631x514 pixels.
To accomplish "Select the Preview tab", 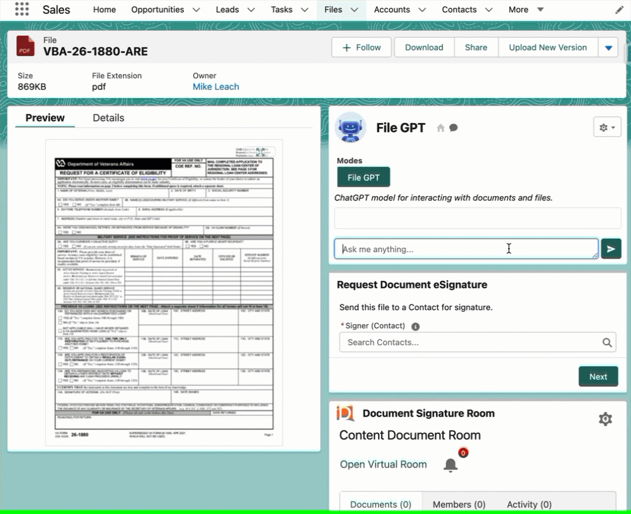I will click(45, 118).
